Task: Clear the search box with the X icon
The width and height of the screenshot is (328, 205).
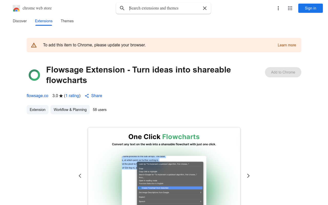Action: tap(205, 8)
